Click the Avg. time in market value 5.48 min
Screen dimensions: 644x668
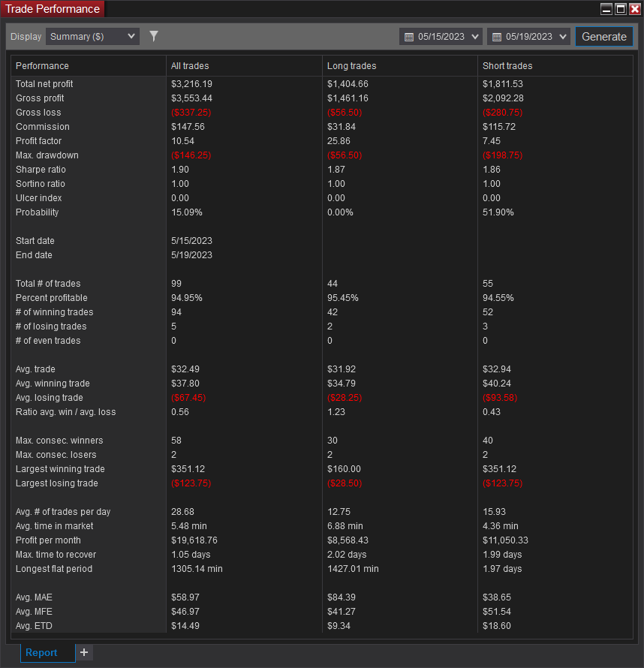pos(189,527)
